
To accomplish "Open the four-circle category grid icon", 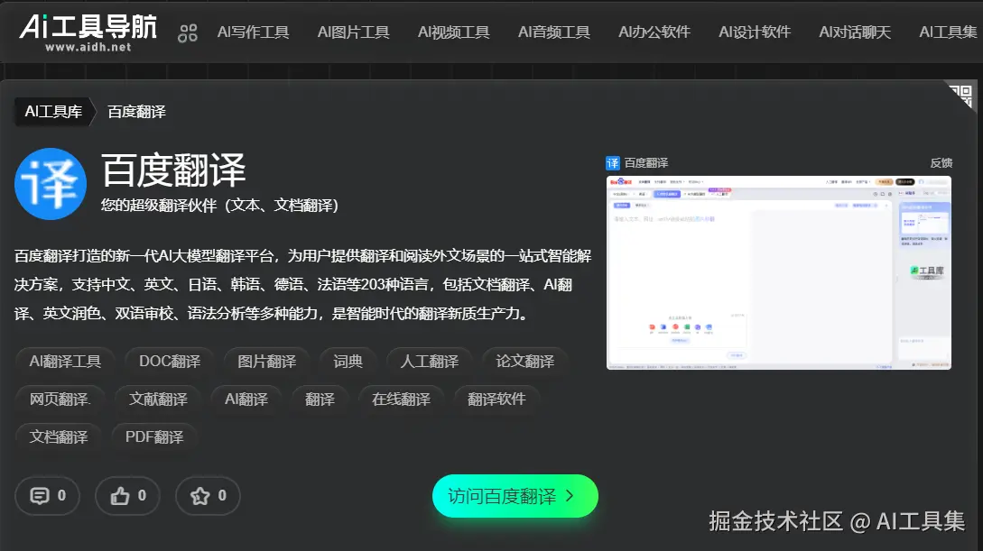I will pos(188,32).
